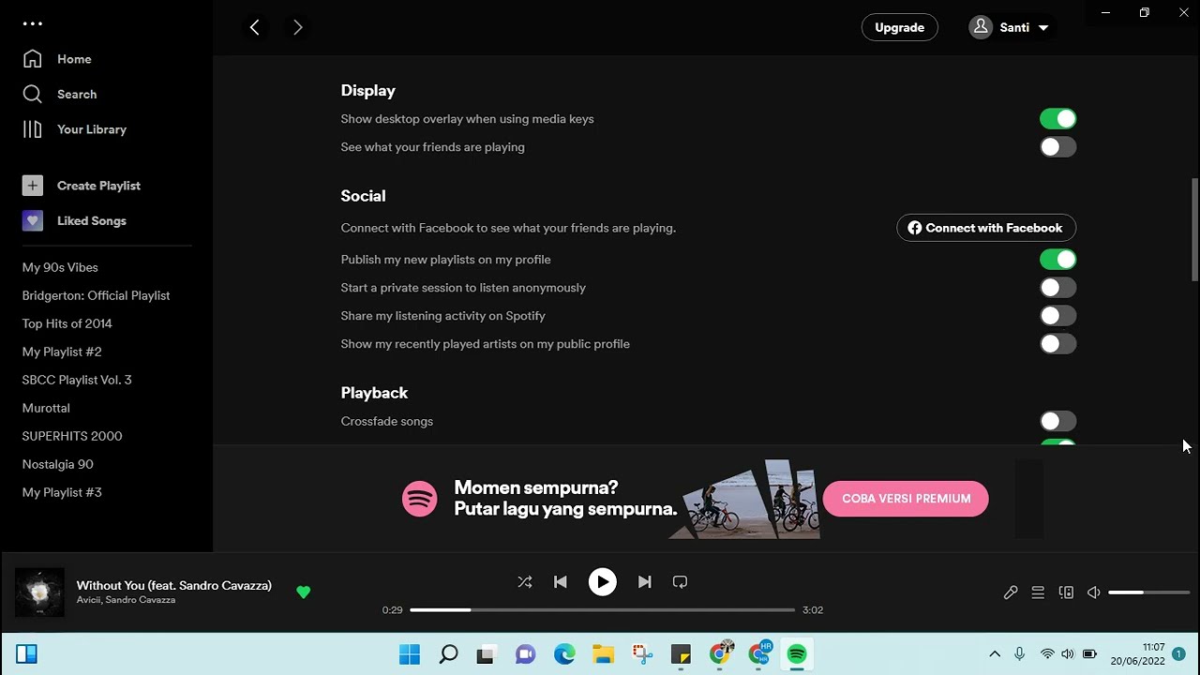Go back with the left arrow

click(255, 27)
